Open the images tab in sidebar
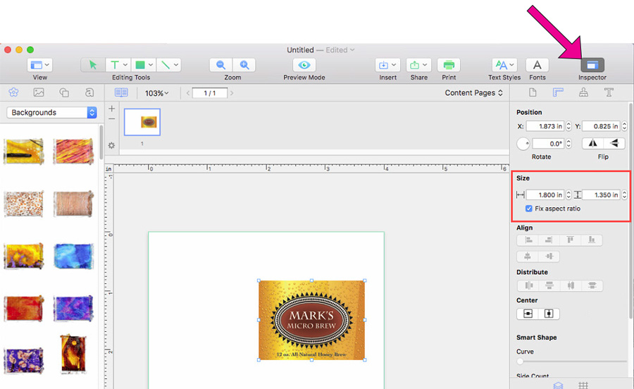This screenshot has width=634, height=389. (x=39, y=92)
